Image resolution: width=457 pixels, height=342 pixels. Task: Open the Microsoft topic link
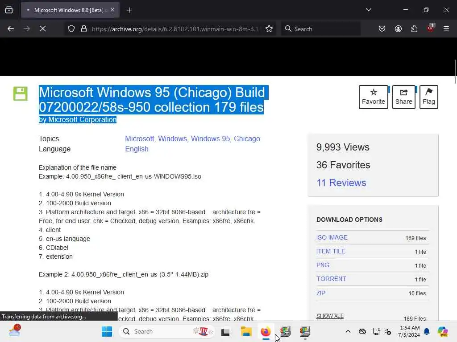tap(139, 139)
